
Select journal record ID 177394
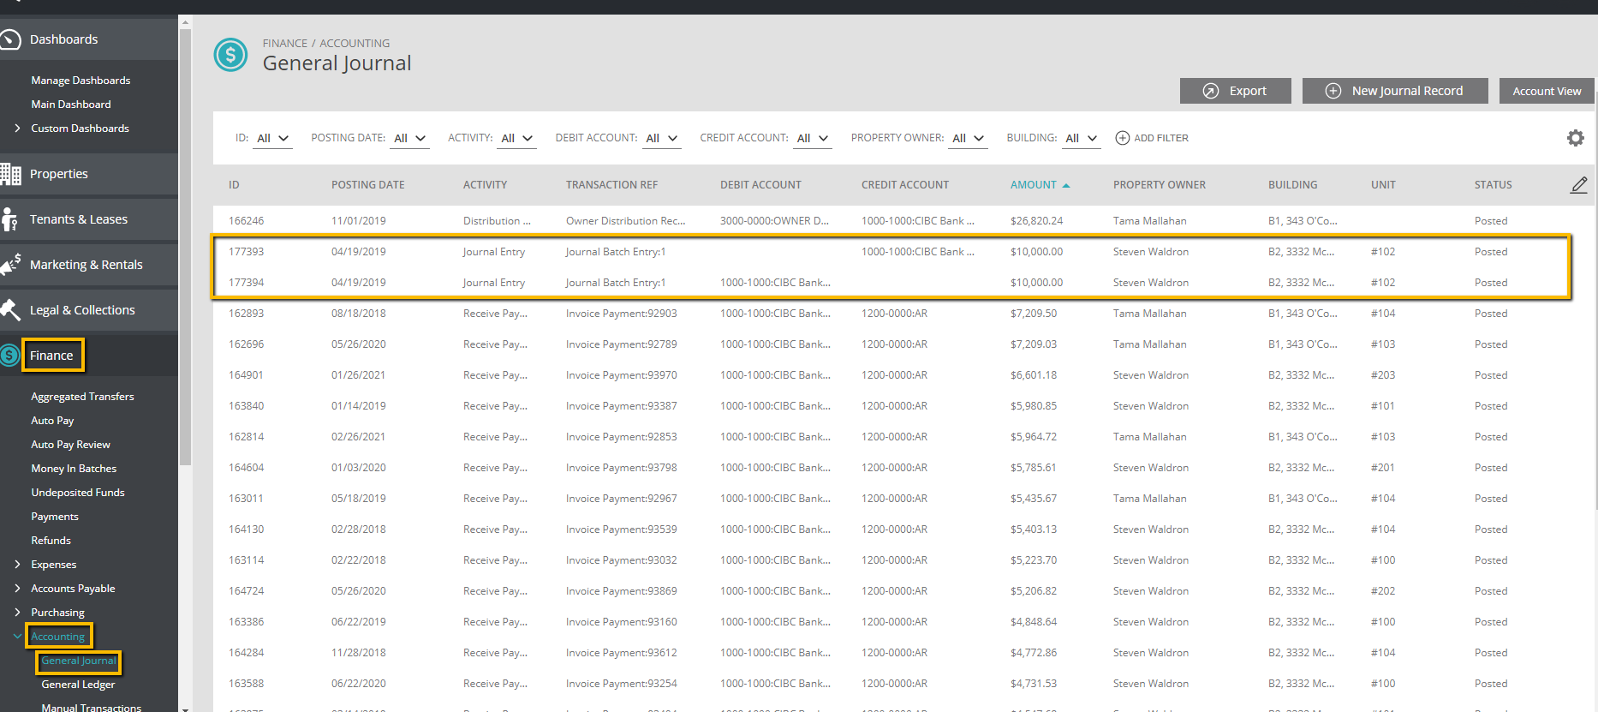pos(246,283)
